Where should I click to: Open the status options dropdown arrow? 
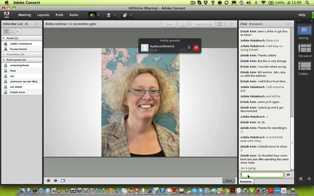point(131,15)
